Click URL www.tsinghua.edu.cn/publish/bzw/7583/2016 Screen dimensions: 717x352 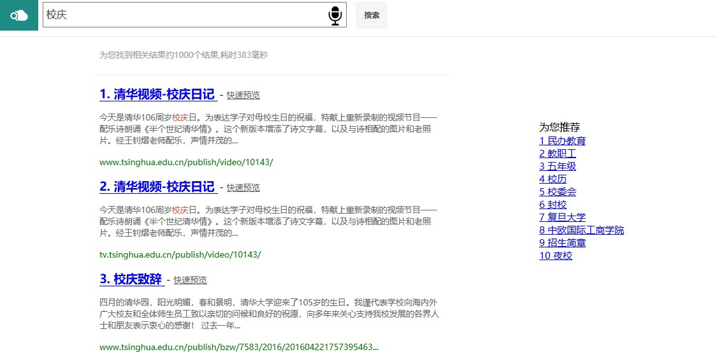tap(239, 347)
